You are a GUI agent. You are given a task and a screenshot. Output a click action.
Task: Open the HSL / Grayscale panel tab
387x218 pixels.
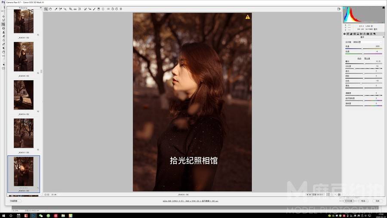[x=354, y=34]
